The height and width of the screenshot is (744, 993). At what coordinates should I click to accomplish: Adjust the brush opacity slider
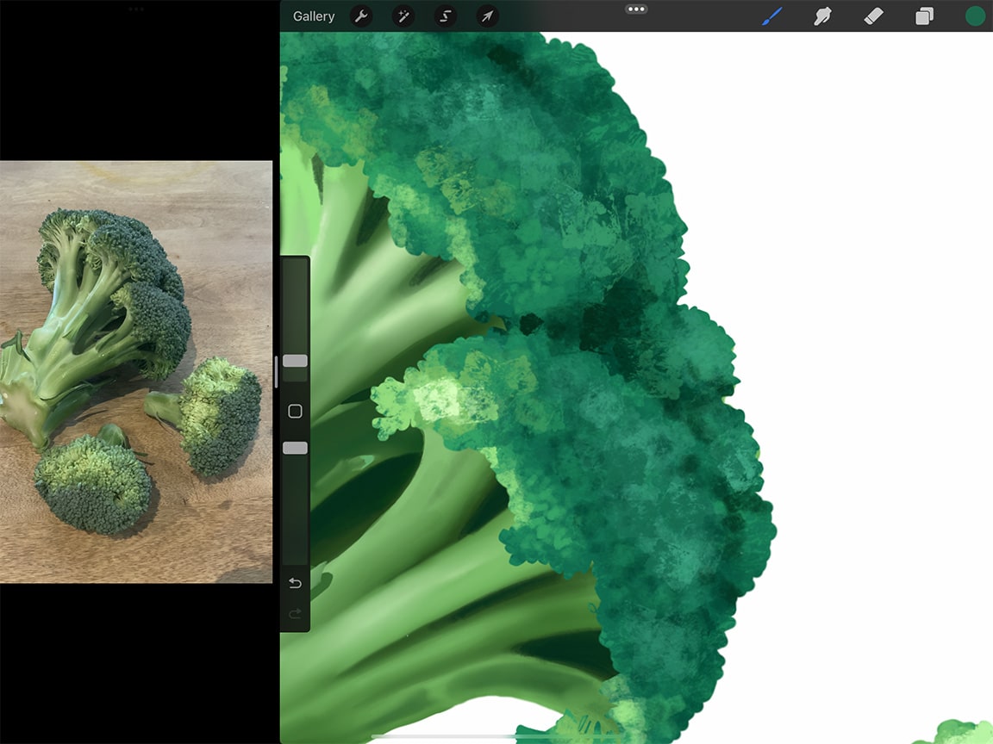[x=294, y=447]
